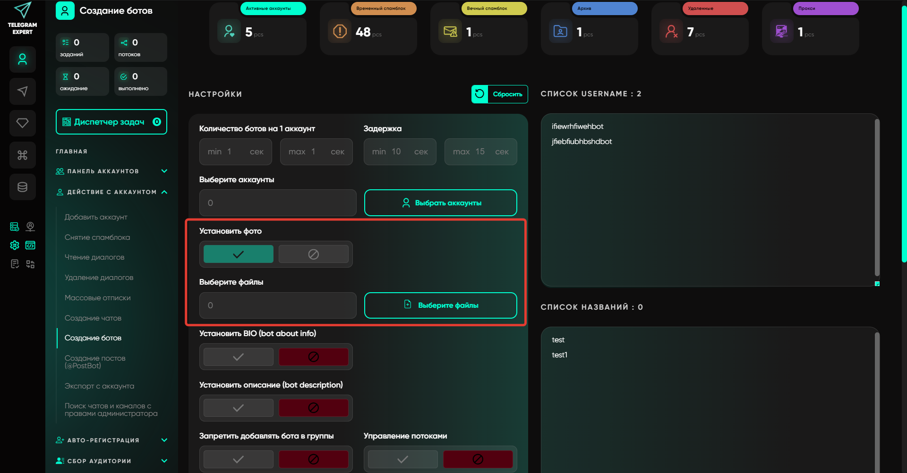Click the paper plane icon in left sidebar

pos(22,91)
